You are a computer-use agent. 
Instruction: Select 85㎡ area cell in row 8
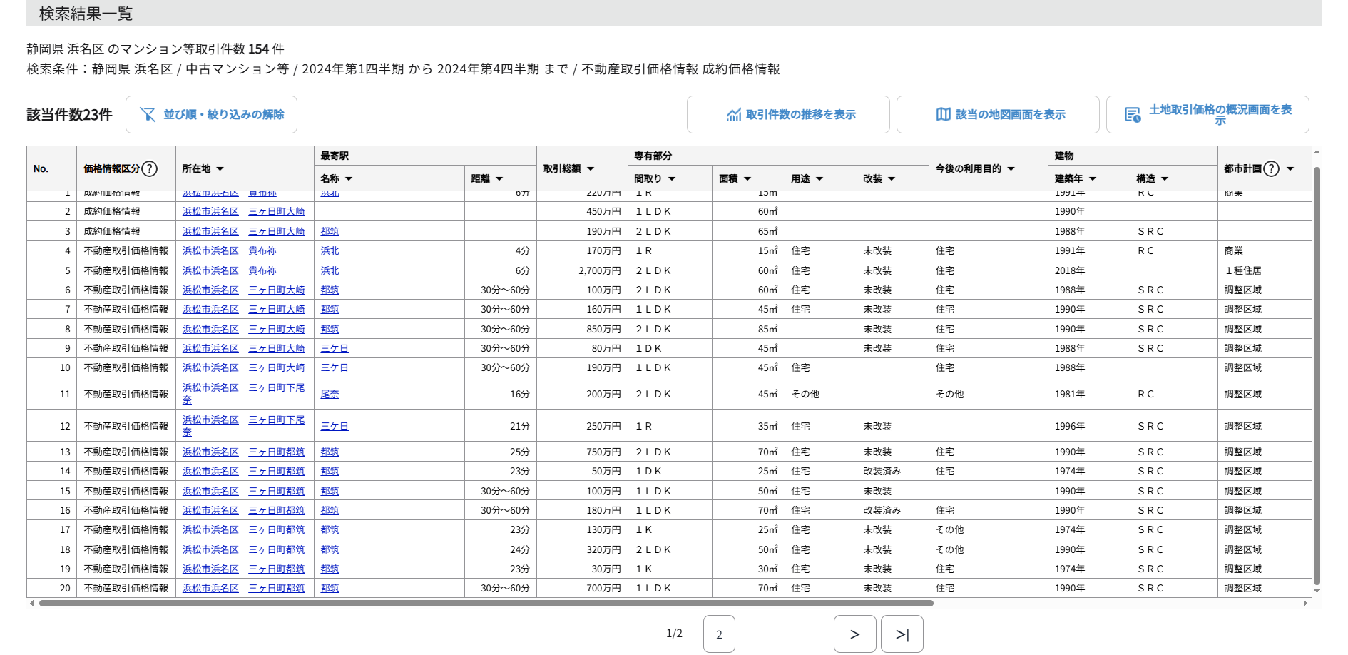pos(749,330)
